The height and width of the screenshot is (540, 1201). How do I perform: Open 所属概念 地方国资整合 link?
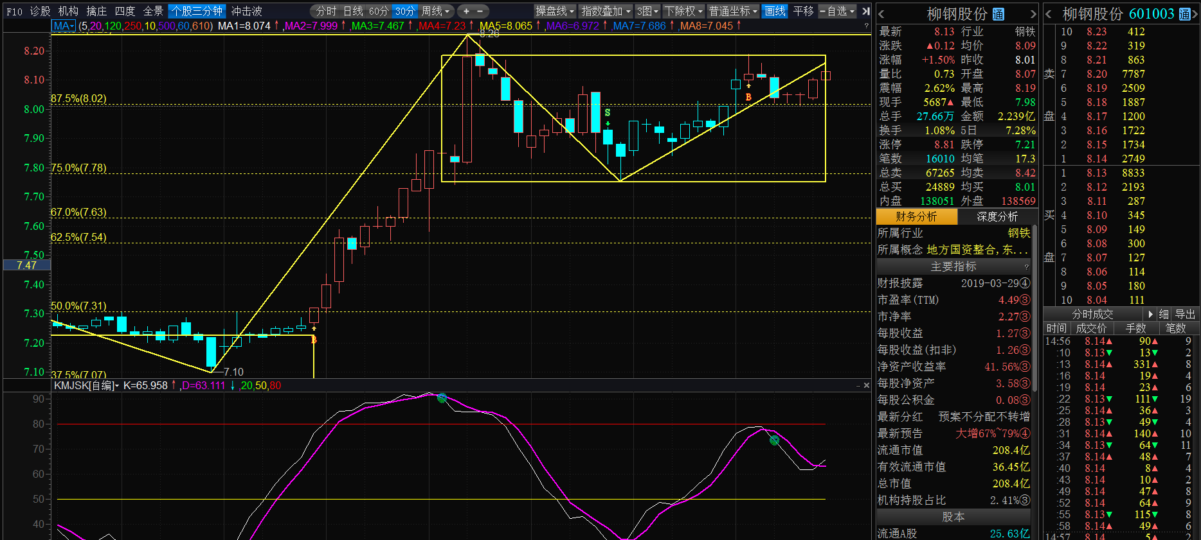[x=977, y=250]
